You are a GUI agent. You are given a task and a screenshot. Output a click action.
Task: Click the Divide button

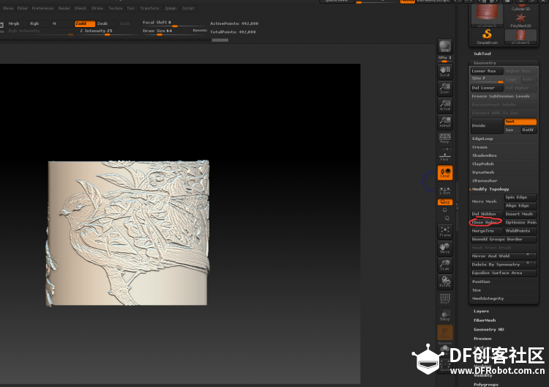pyautogui.click(x=487, y=125)
